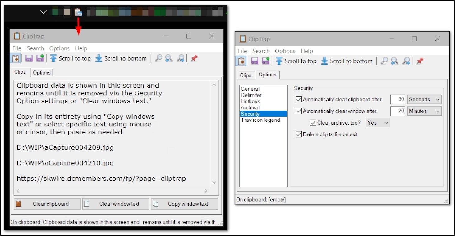Open Search menu in the Clips-tab window
Screen dimensions: 455x236
35,48
